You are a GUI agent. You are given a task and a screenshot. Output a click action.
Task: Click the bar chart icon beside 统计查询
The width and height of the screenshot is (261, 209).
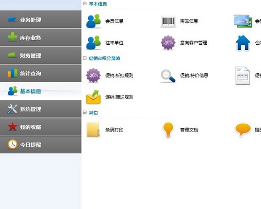click(x=13, y=73)
